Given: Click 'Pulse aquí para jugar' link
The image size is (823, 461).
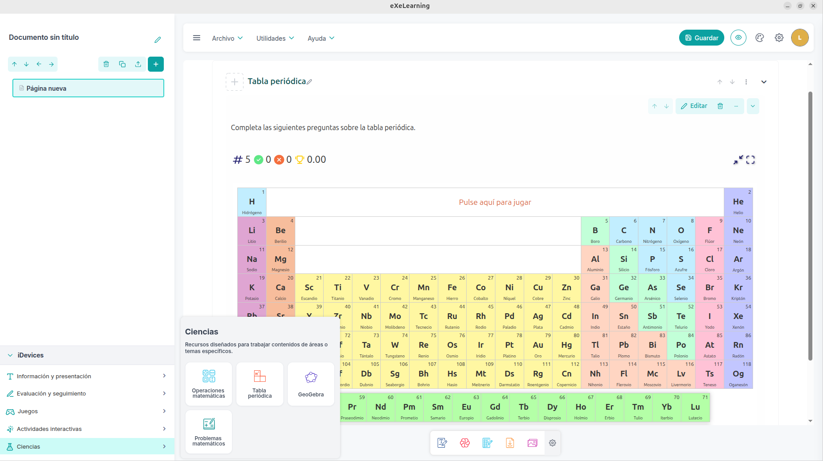Looking at the screenshot, I should (x=495, y=202).
